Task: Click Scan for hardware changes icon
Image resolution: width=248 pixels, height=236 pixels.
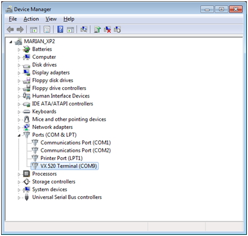Action: (x=84, y=30)
